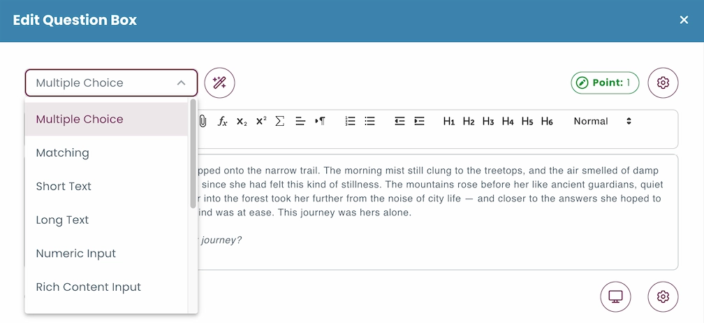This screenshot has height=323, width=704.
Task: Choose Long Text question type
Action: coord(106,220)
